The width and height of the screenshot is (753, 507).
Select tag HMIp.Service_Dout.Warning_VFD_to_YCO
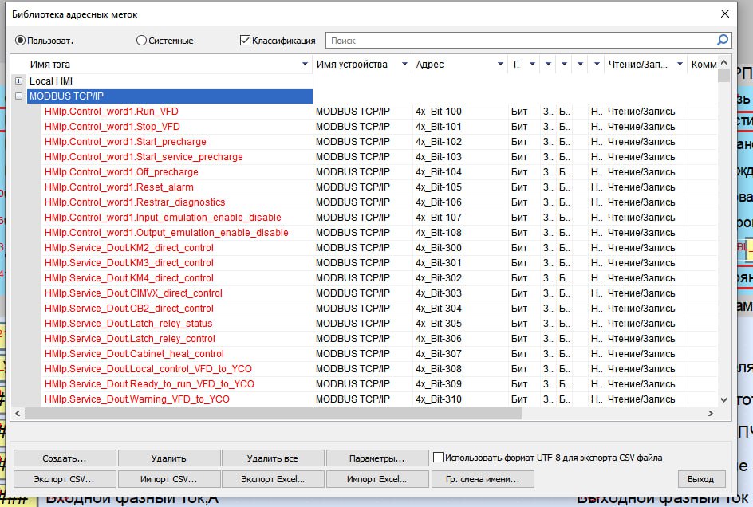pos(137,399)
